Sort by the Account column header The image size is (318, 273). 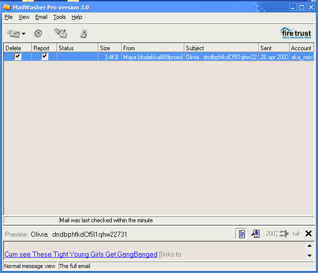click(x=302, y=48)
